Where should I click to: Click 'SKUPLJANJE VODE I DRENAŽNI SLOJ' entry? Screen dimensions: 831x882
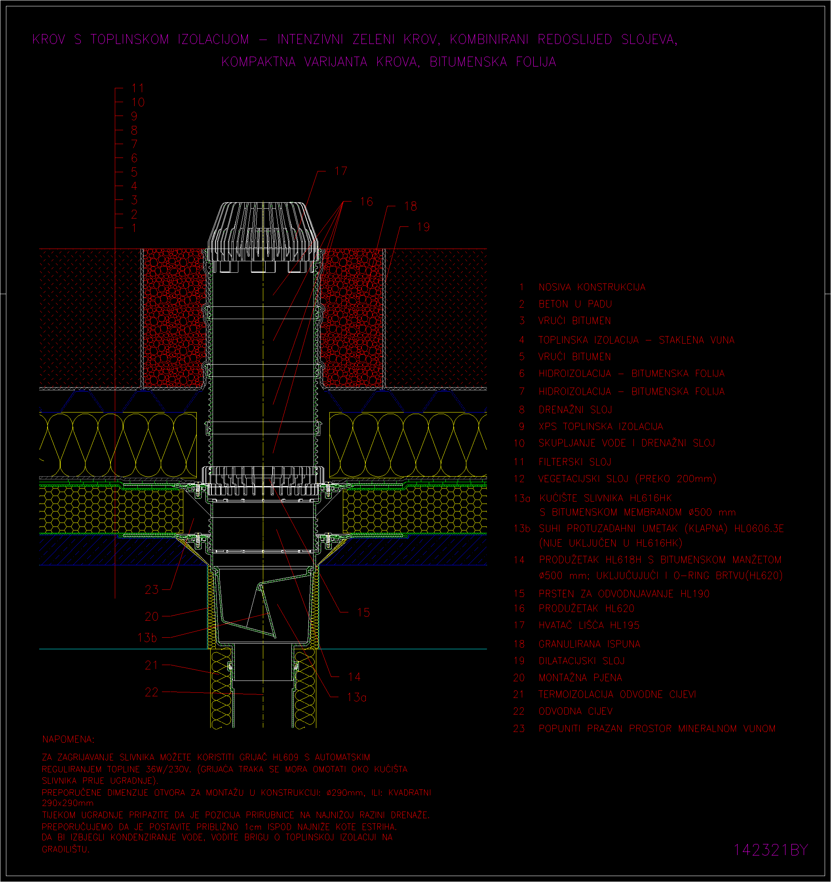pyautogui.click(x=626, y=443)
